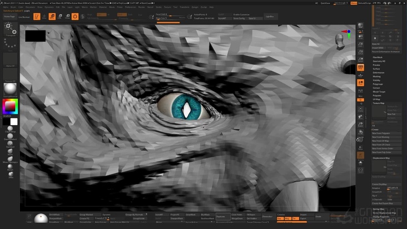Activate the Edit mode button
407x229 pixels.
[37, 17]
